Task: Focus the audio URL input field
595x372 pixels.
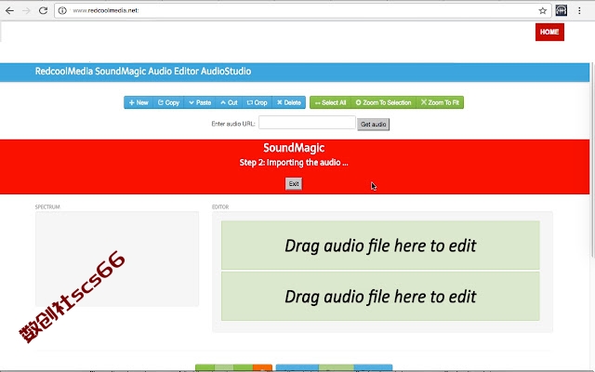Action: (x=307, y=123)
